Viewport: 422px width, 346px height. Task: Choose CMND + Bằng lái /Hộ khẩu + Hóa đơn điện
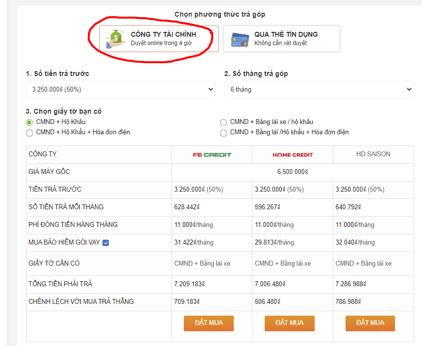pyautogui.click(x=223, y=132)
